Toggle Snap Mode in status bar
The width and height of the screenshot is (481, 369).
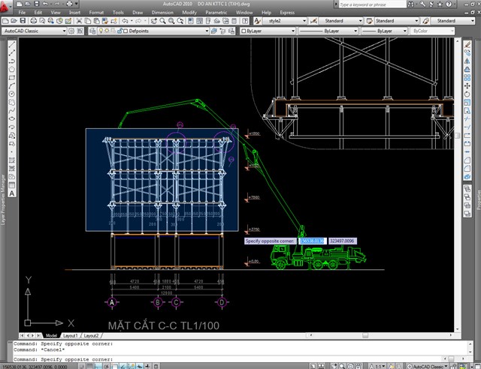(x=82, y=366)
